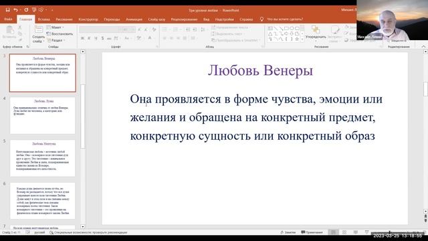Screen dimensions: 428x241
Task: Apply underline Ч formatting
Action: (96, 38)
